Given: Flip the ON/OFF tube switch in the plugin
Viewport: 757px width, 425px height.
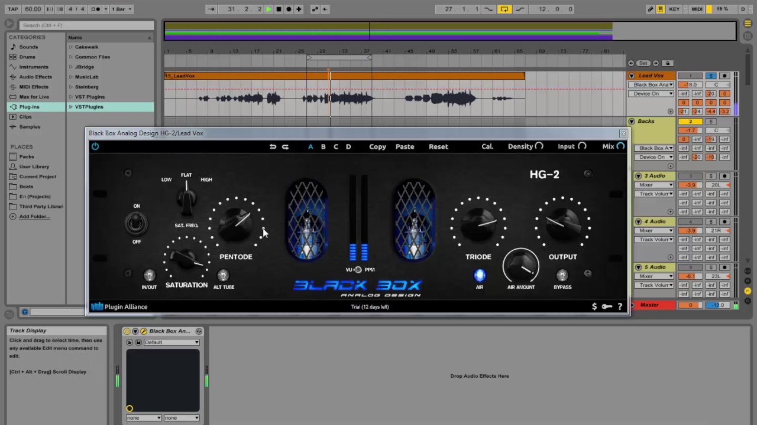Looking at the screenshot, I should click(x=136, y=223).
